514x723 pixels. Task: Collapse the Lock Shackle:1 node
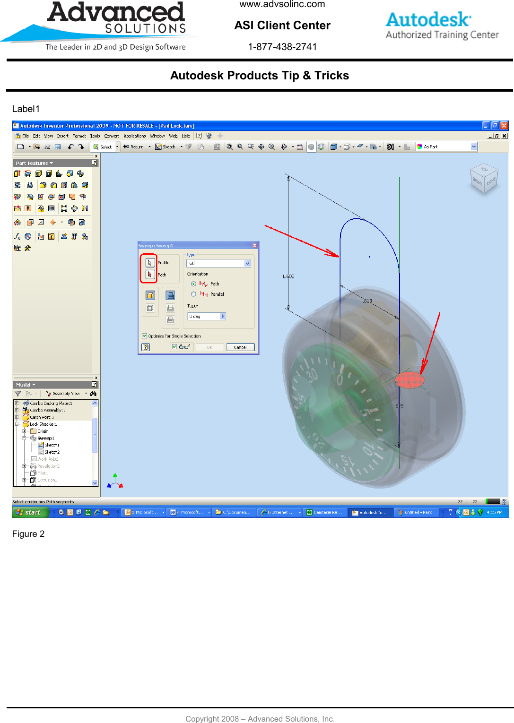click(x=17, y=424)
